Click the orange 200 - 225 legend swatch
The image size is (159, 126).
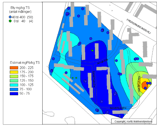14,68
